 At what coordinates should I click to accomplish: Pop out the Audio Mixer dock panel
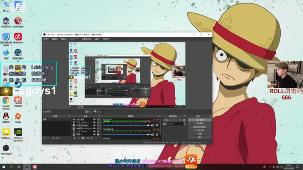[x=160, y=116]
